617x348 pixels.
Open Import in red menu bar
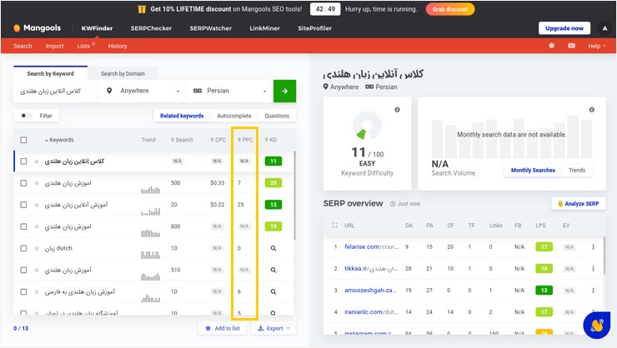54,46
